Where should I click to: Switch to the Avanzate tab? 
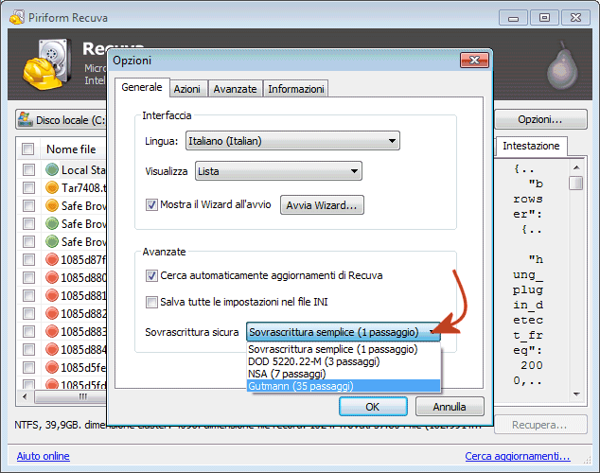[x=235, y=89]
